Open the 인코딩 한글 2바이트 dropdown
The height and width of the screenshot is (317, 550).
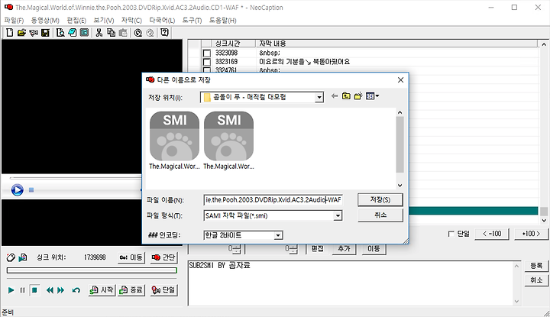point(278,235)
